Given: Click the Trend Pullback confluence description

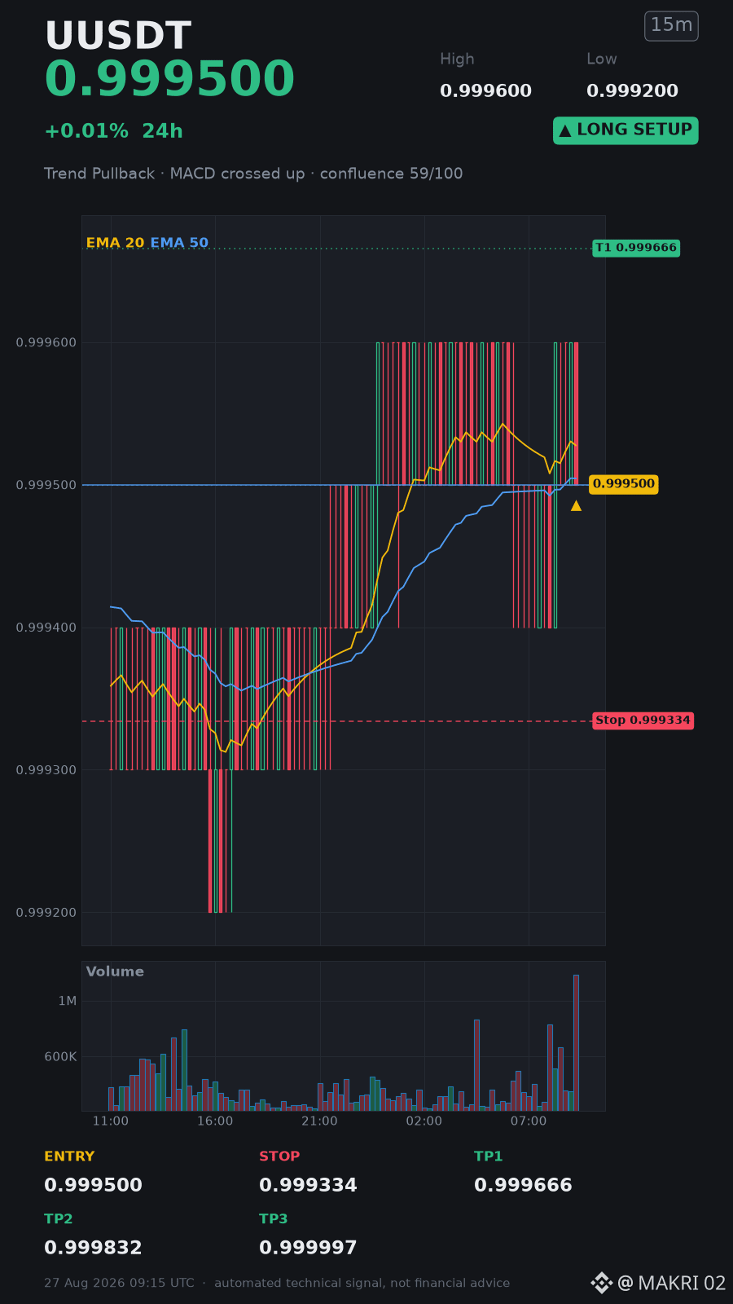Looking at the screenshot, I should tap(253, 174).
